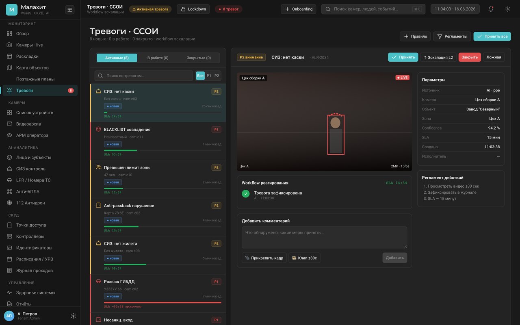Switch to В работе (0) tab
The image size is (520, 325).
158,58
